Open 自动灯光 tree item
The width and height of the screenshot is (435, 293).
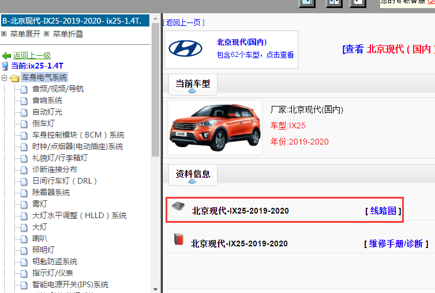pos(47,112)
